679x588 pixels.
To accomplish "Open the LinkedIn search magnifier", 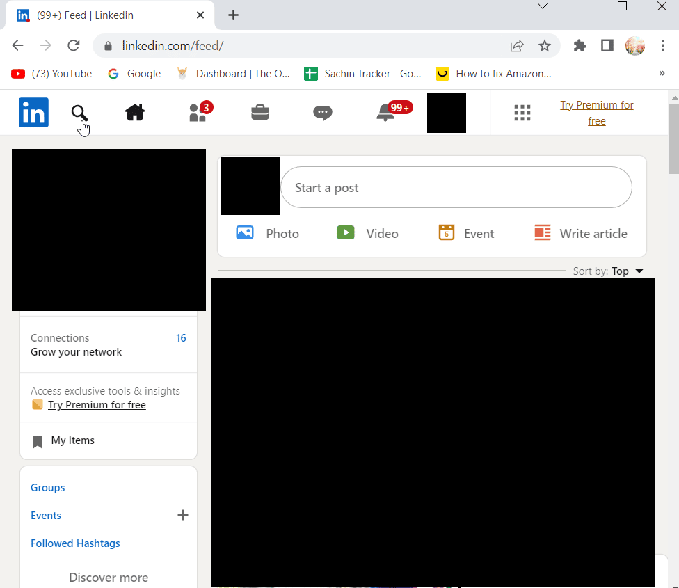I will pyautogui.click(x=79, y=113).
